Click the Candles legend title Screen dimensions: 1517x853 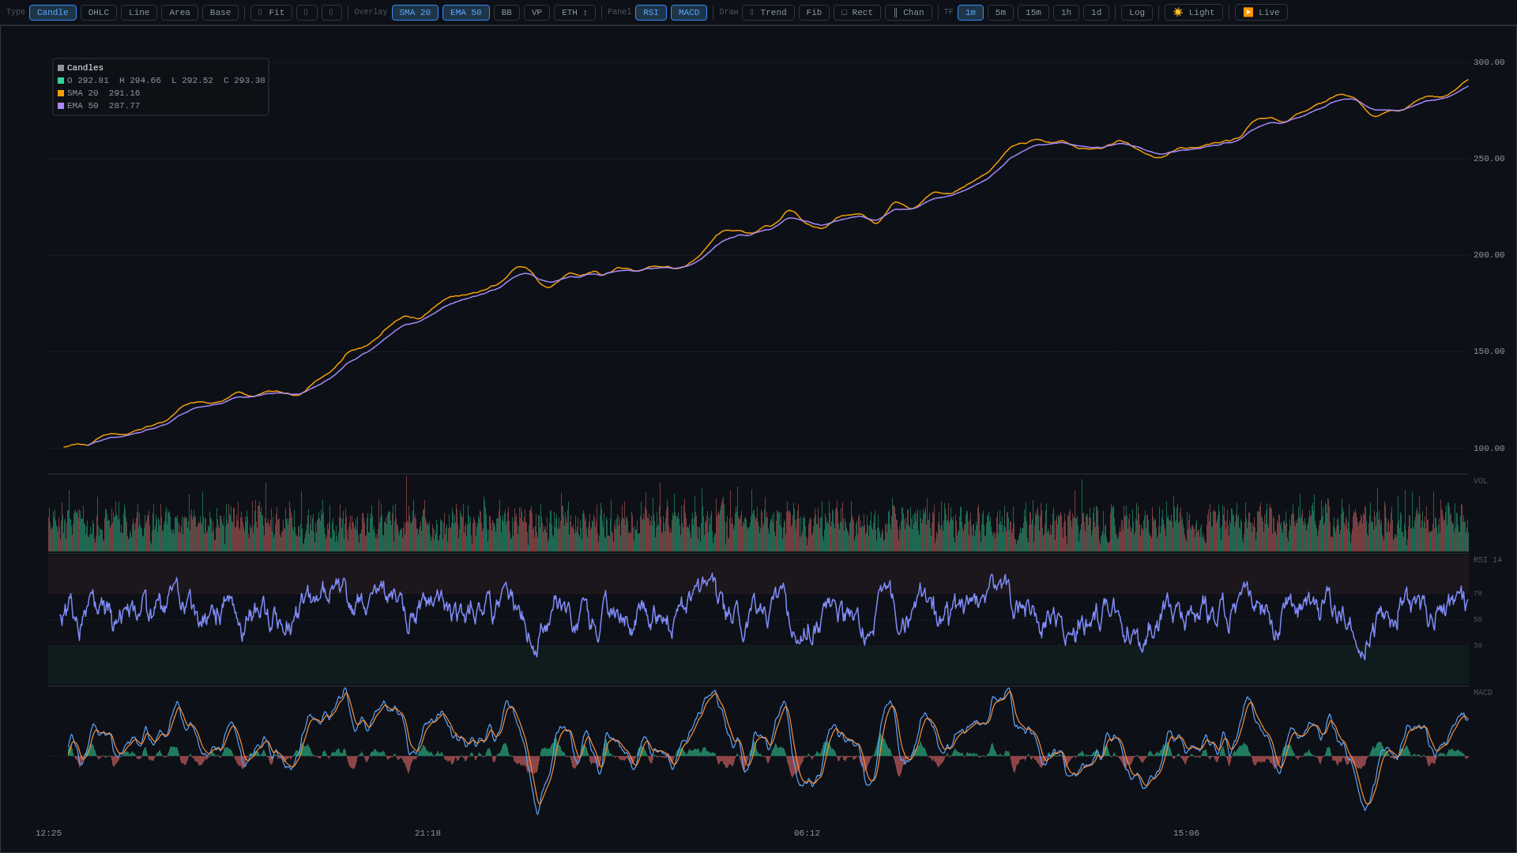(85, 68)
